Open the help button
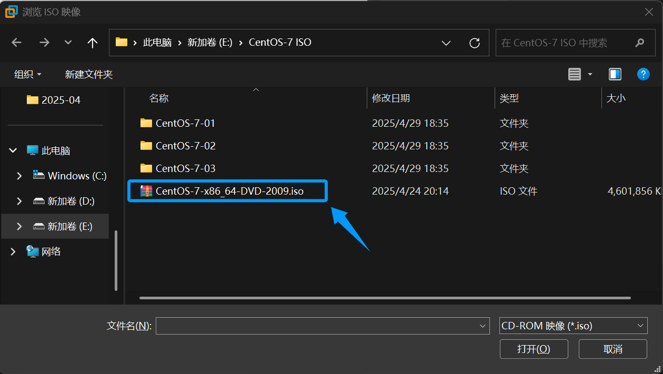This screenshot has width=663, height=374. pos(643,74)
